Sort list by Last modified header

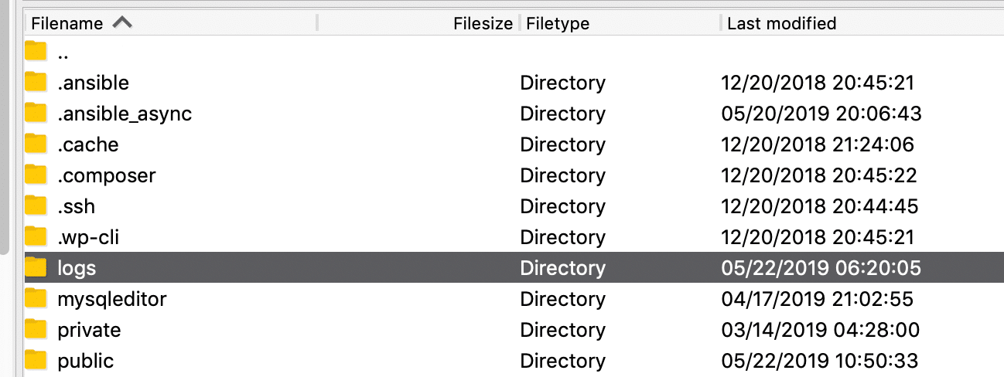pyautogui.click(x=781, y=24)
